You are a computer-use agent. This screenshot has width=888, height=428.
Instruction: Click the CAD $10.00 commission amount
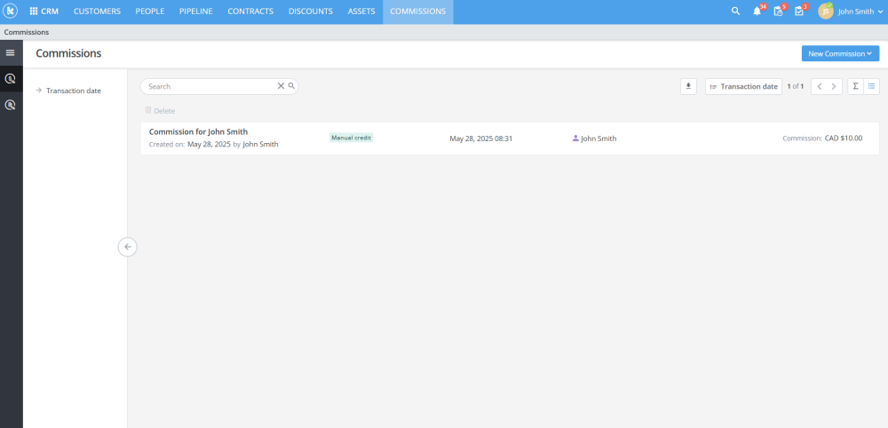click(x=844, y=139)
